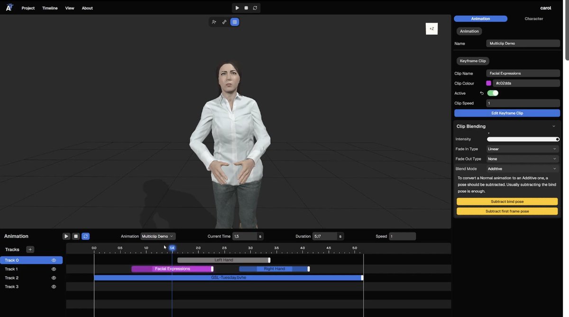This screenshot has height=317, width=569.
Task: Collapse the Clip Blending section
Action: [x=554, y=126]
